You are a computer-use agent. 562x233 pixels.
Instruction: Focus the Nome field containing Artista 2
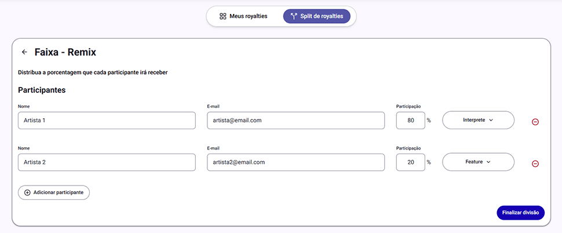tap(107, 162)
